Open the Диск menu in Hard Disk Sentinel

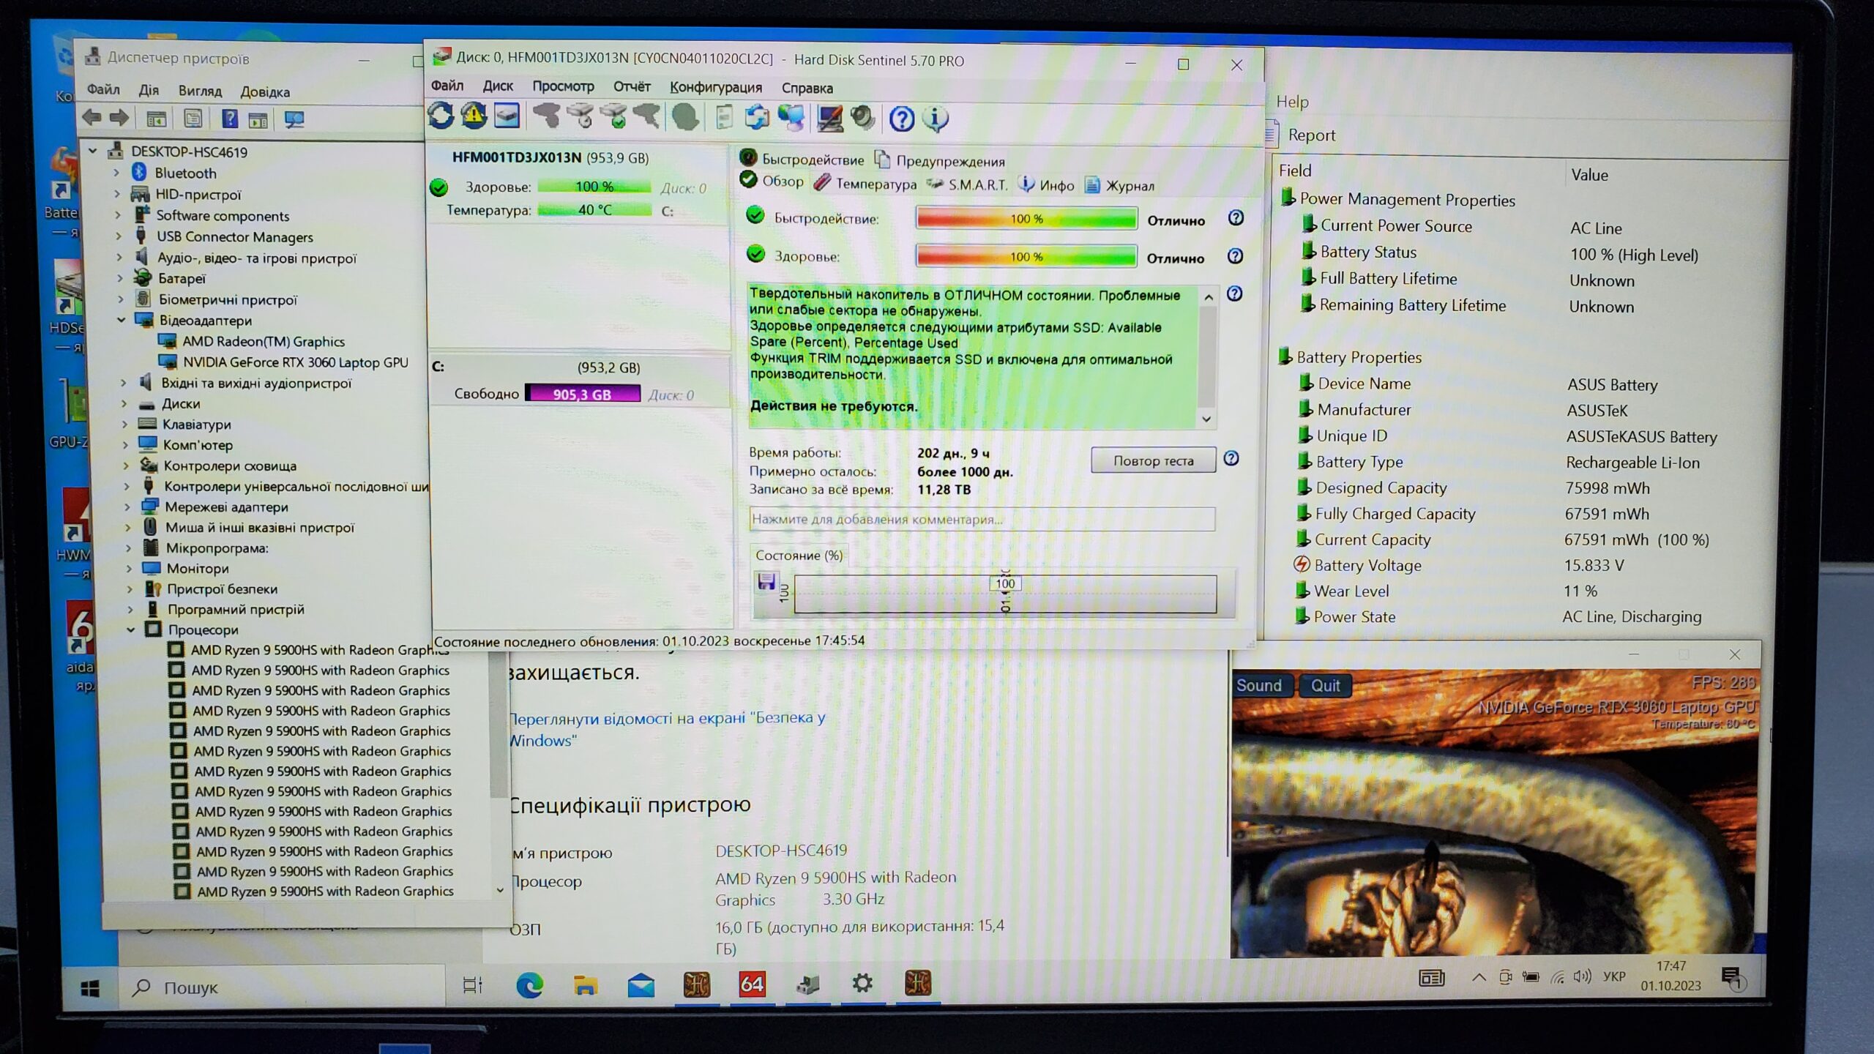click(498, 86)
